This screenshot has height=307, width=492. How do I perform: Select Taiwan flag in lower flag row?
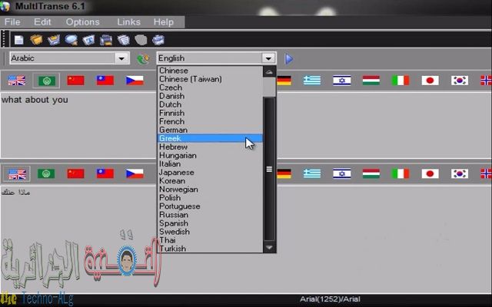(105, 173)
